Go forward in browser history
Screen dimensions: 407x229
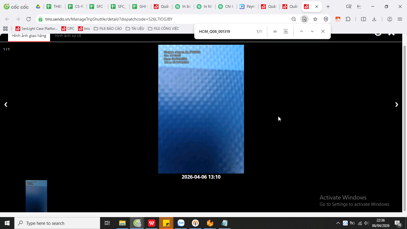[18, 19]
